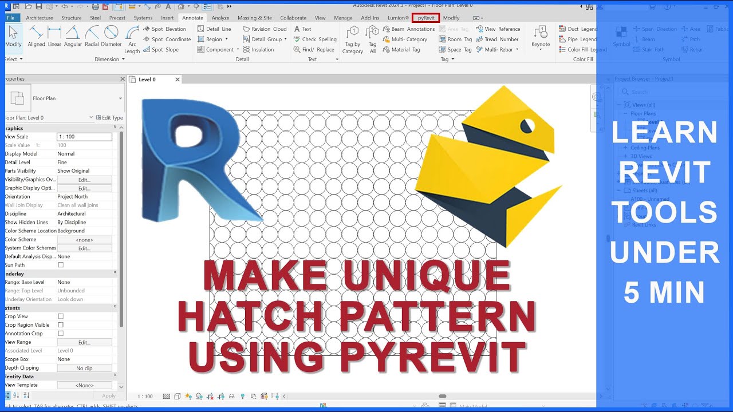
Task: Activate the Revision Cloud tool
Action: coord(265,29)
